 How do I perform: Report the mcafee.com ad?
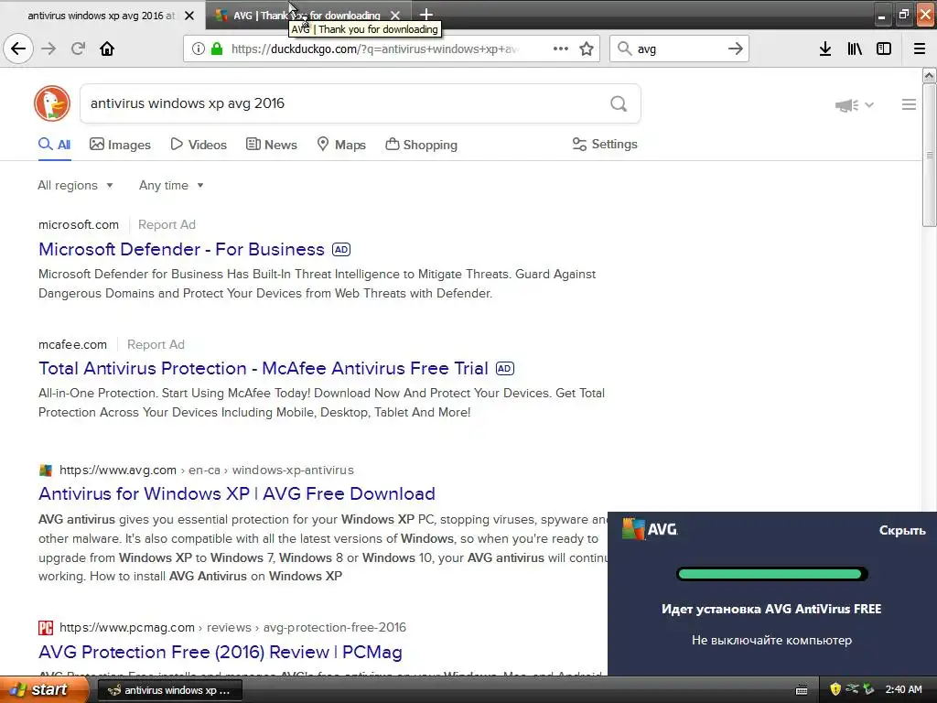156,344
